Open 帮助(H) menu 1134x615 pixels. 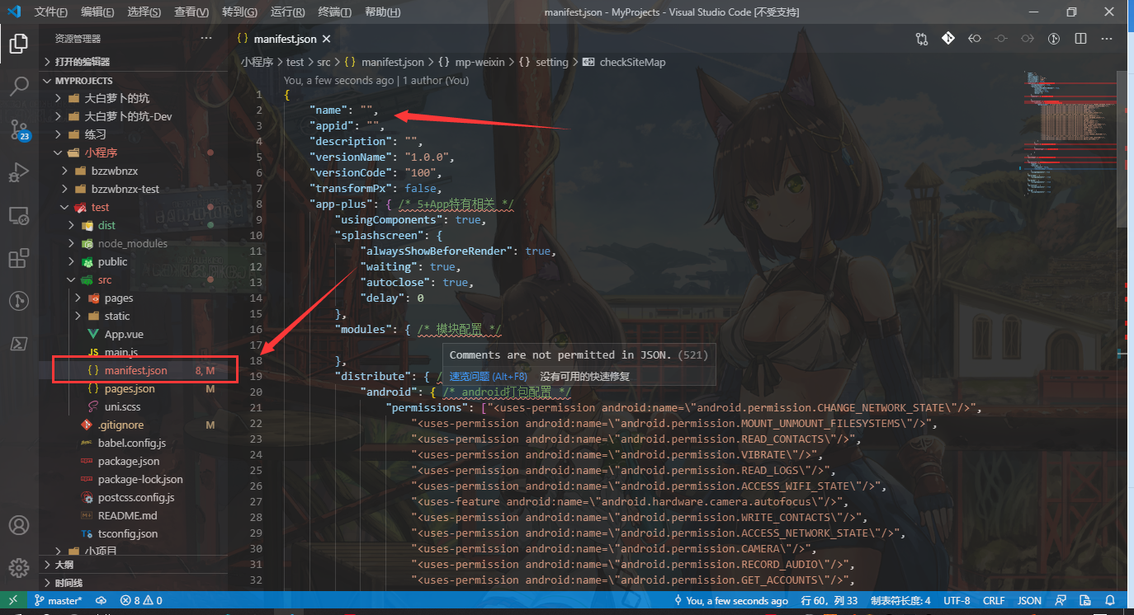(382, 12)
